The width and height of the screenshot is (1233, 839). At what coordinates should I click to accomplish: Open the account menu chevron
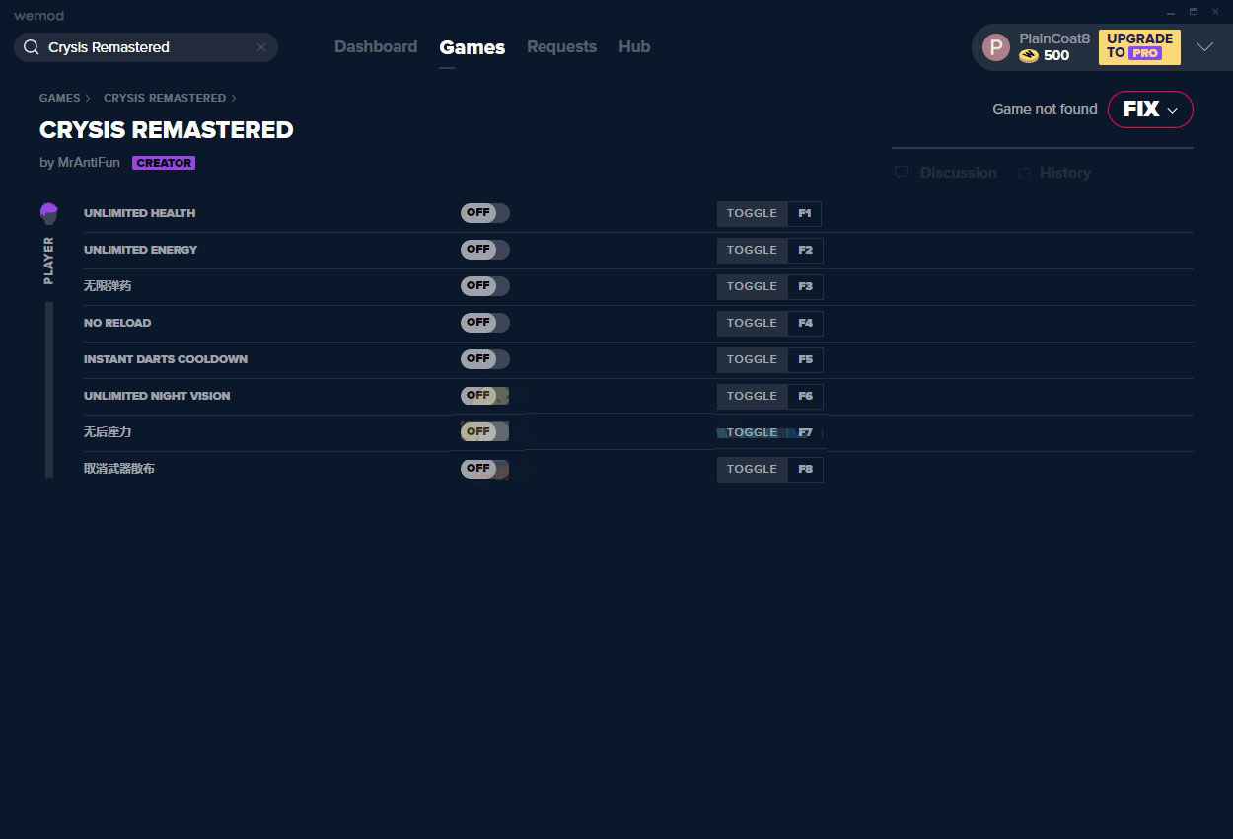click(x=1204, y=47)
